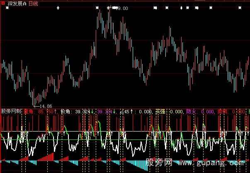
Task: Open the 股旁网制 indicator name
Action: 11,111
